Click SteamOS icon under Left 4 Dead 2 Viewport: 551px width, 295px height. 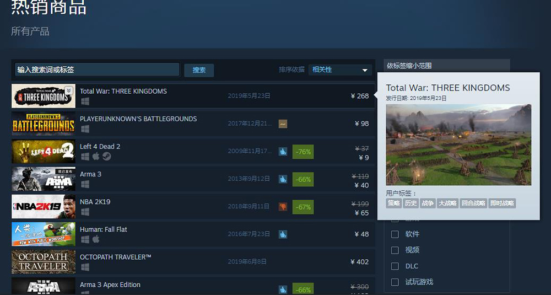click(x=107, y=157)
